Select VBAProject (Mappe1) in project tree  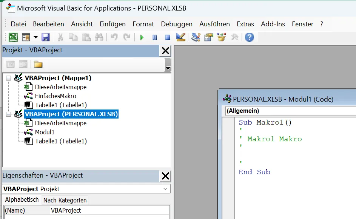(x=58, y=78)
